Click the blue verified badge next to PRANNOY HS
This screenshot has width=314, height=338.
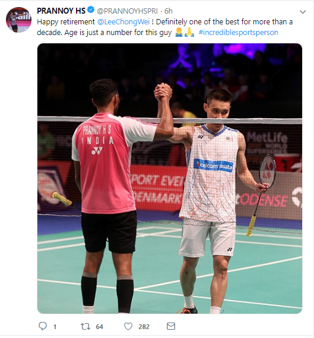(91, 10)
